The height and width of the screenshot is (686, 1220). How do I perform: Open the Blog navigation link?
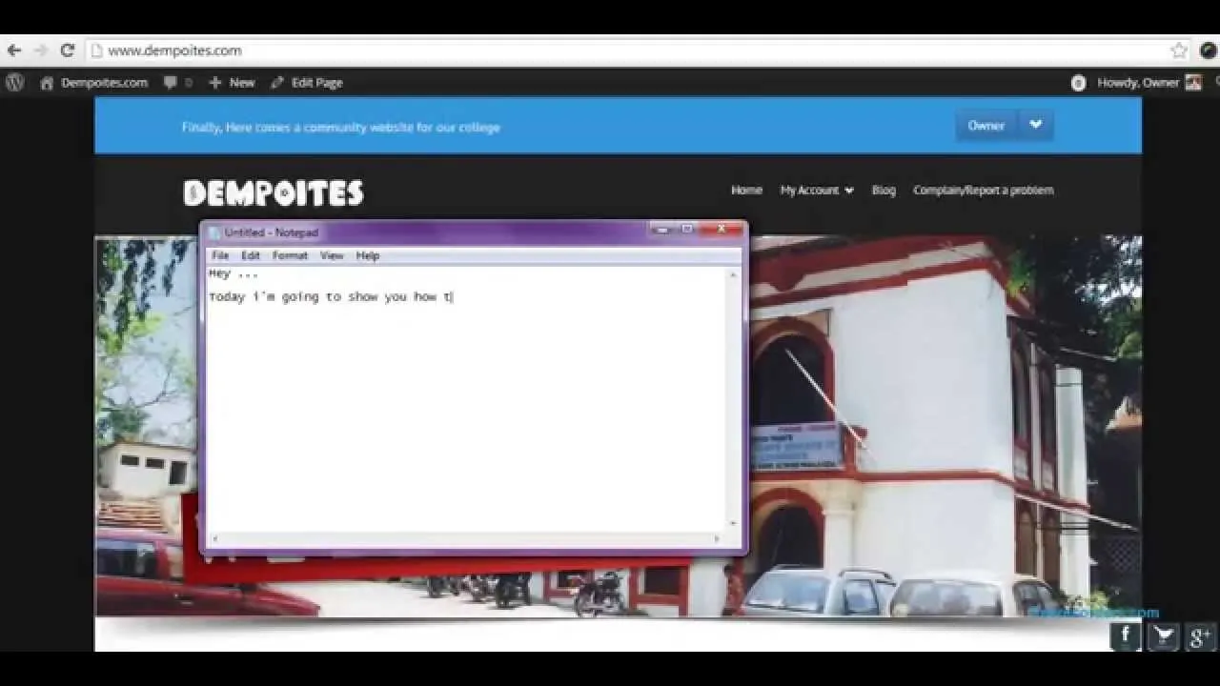pos(884,190)
